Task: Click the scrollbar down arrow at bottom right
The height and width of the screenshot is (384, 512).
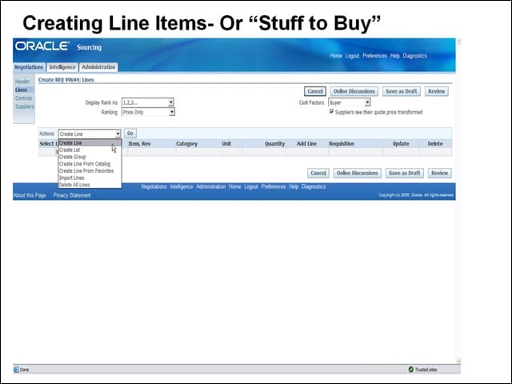Action: [x=458, y=361]
